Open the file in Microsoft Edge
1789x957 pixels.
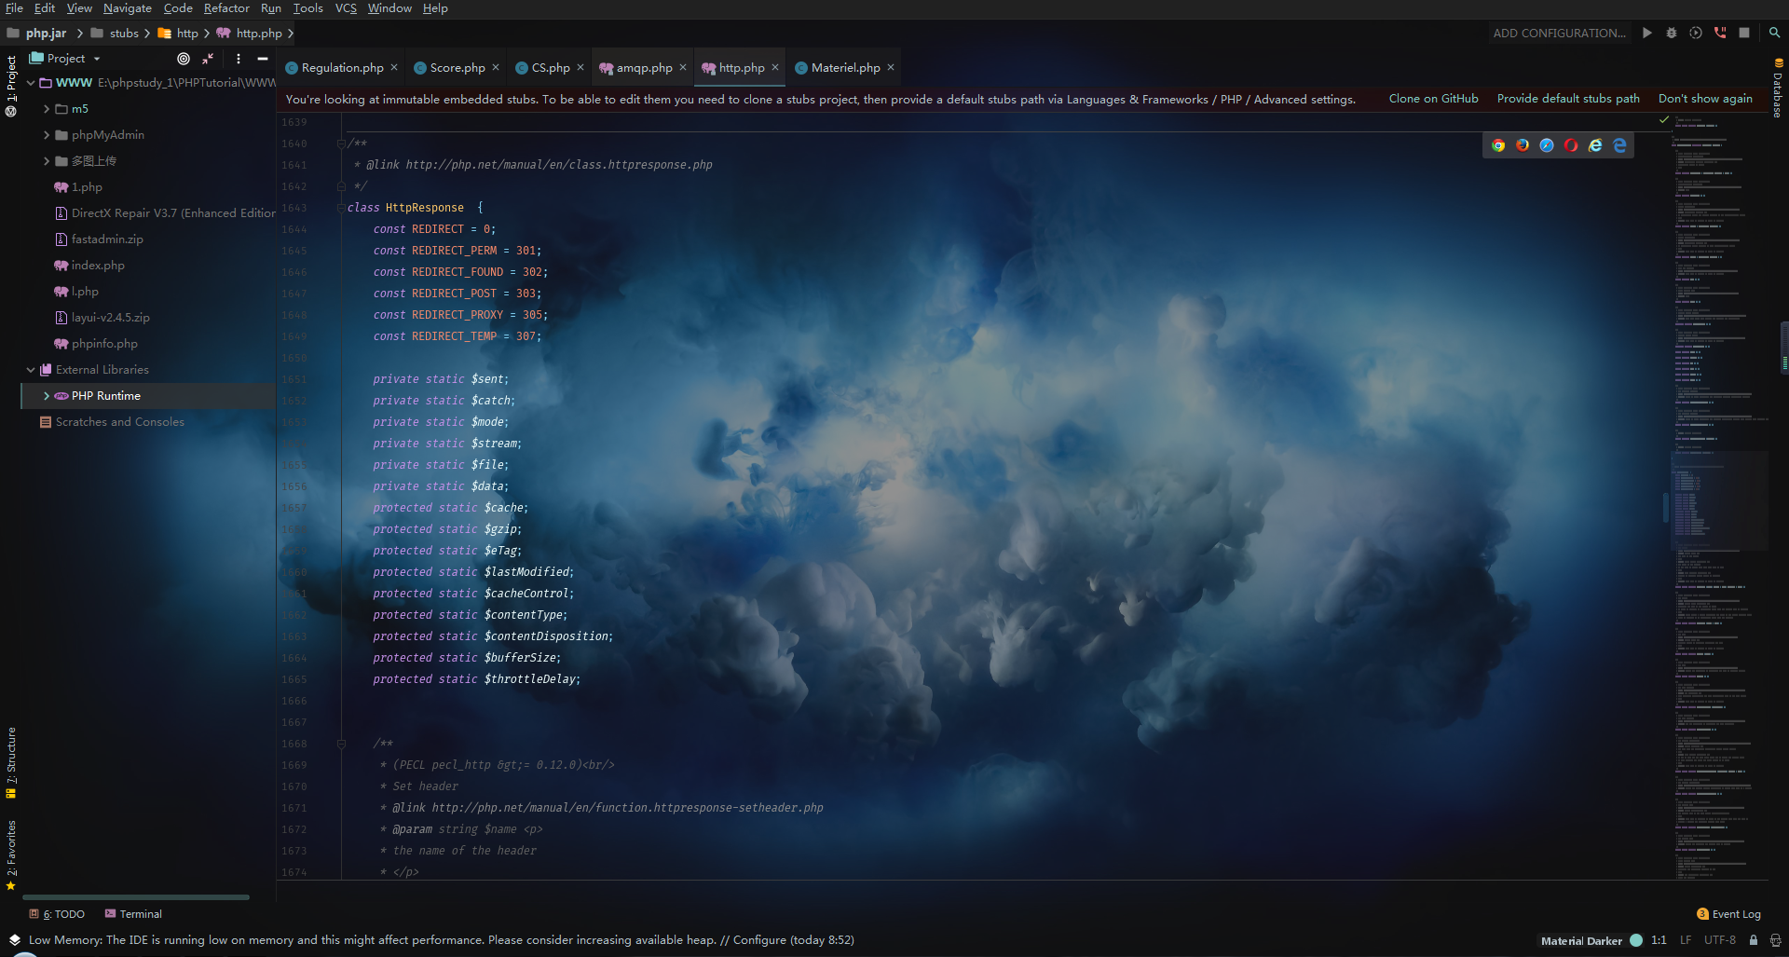click(x=1620, y=145)
